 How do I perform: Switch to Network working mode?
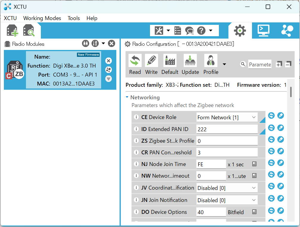click(287, 31)
